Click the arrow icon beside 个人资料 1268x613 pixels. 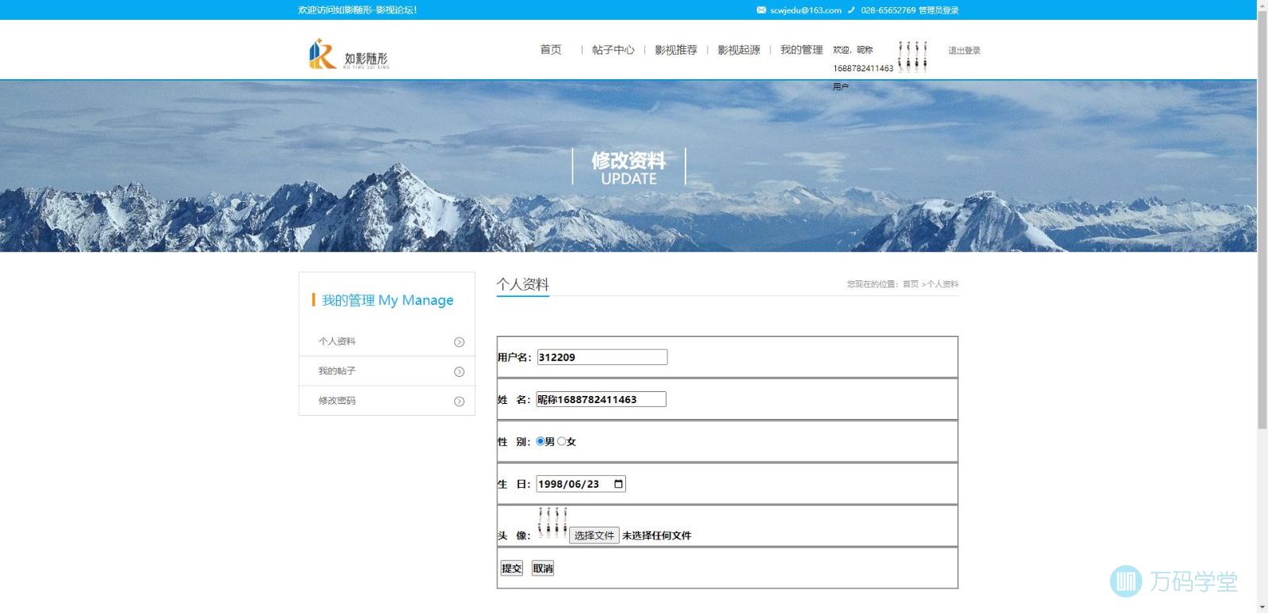point(459,342)
